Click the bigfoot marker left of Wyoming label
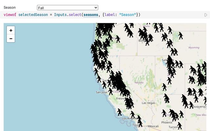Screen dimensions: 210x131 point(180,36)
